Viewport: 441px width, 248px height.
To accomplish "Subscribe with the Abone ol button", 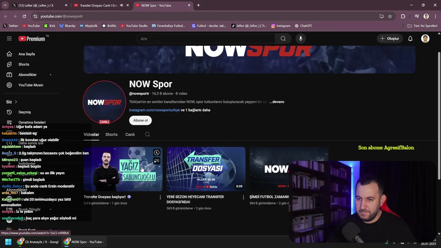I will point(141,120).
